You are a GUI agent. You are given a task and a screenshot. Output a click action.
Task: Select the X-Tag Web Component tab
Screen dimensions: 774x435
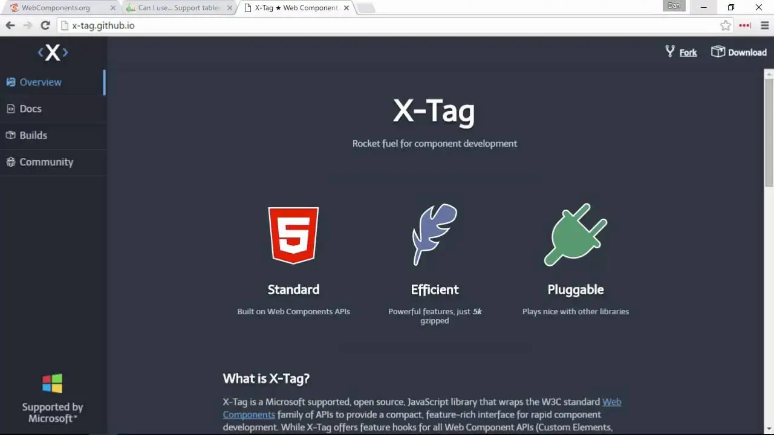pos(296,8)
